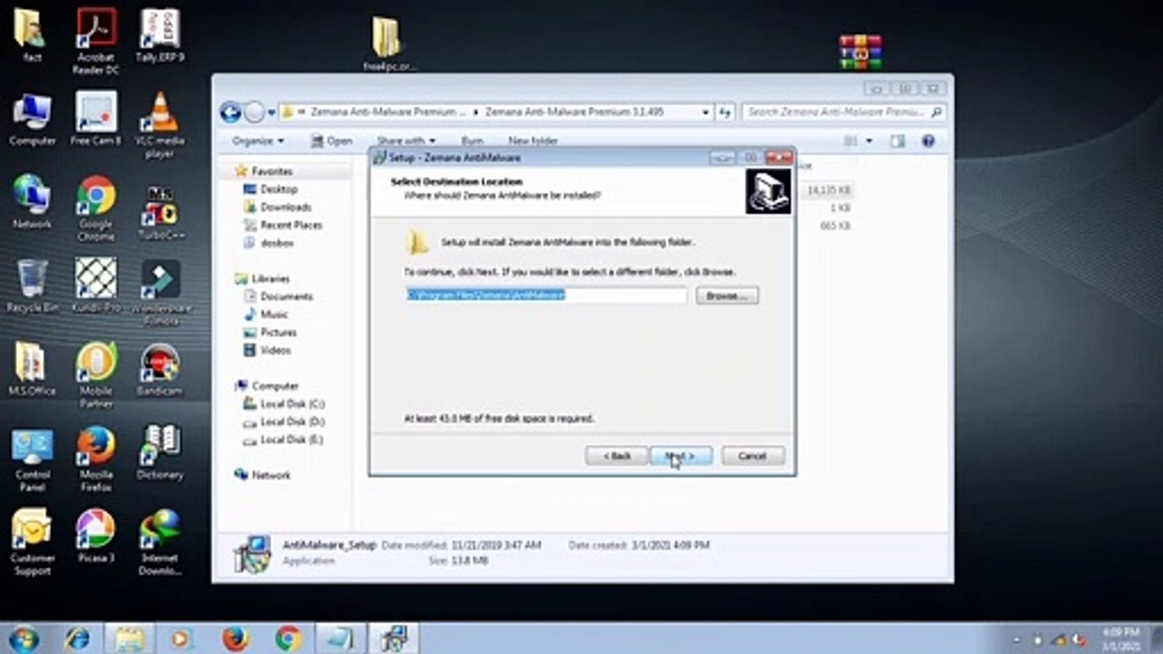Open the Network desktop icon
This screenshot has width=1163, height=654.
coord(32,202)
